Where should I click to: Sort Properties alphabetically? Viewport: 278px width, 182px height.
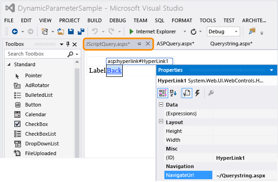[x=173, y=93]
